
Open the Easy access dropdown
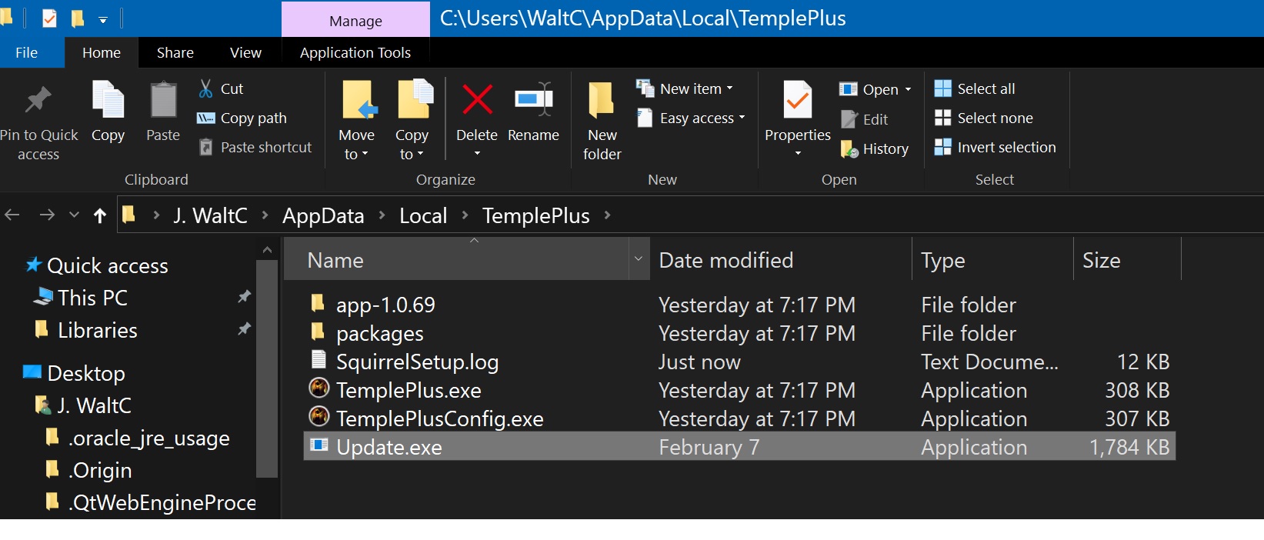point(691,118)
